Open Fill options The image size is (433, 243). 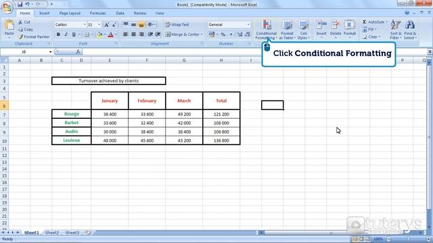369,29
